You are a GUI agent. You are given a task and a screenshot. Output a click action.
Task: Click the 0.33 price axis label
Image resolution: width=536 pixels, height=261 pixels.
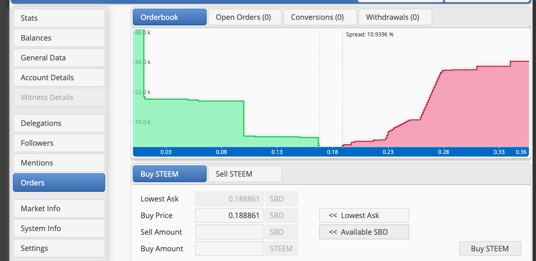coord(499,152)
